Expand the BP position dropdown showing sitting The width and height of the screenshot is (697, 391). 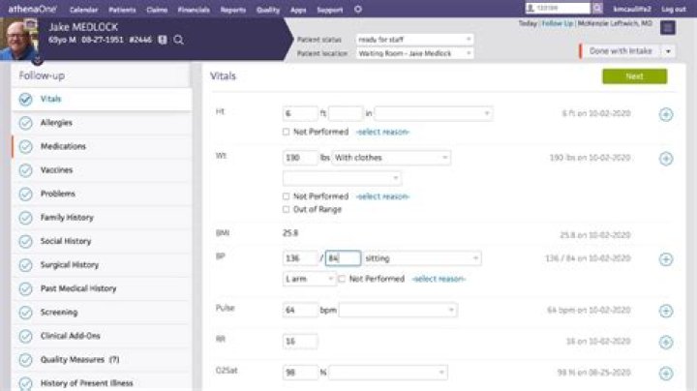pyautogui.click(x=422, y=258)
